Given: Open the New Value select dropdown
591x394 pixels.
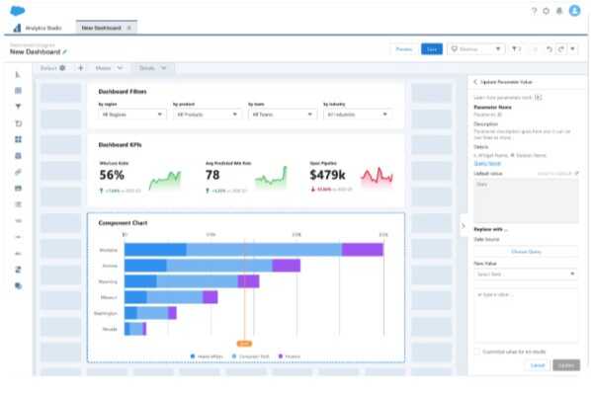Looking at the screenshot, I should pyautogui.click(x=526, y=275).
